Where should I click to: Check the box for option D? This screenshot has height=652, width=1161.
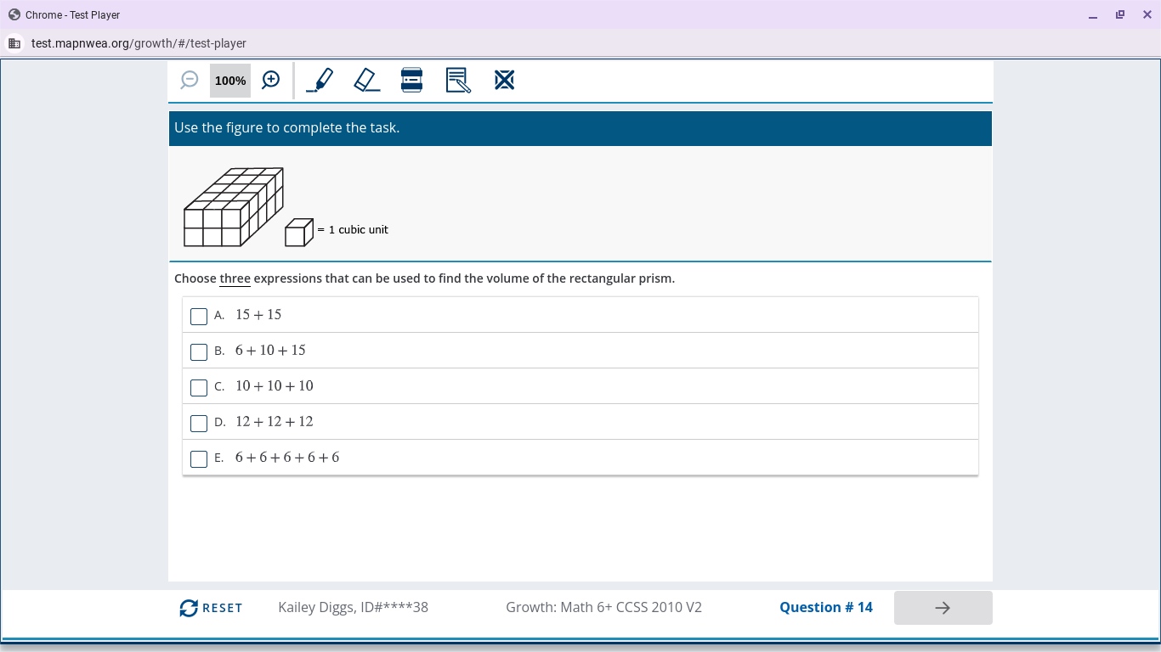[199, 423]
